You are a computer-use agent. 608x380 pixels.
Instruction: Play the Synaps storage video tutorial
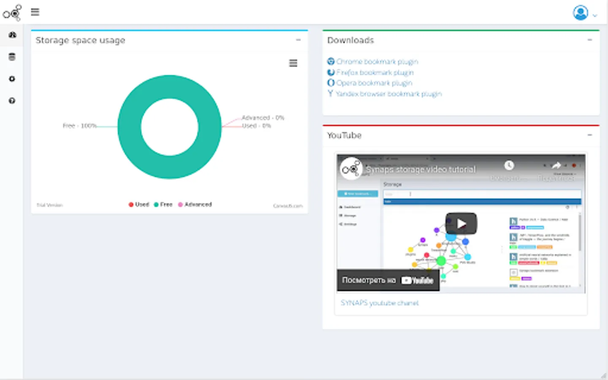click(x=461, y=224)
